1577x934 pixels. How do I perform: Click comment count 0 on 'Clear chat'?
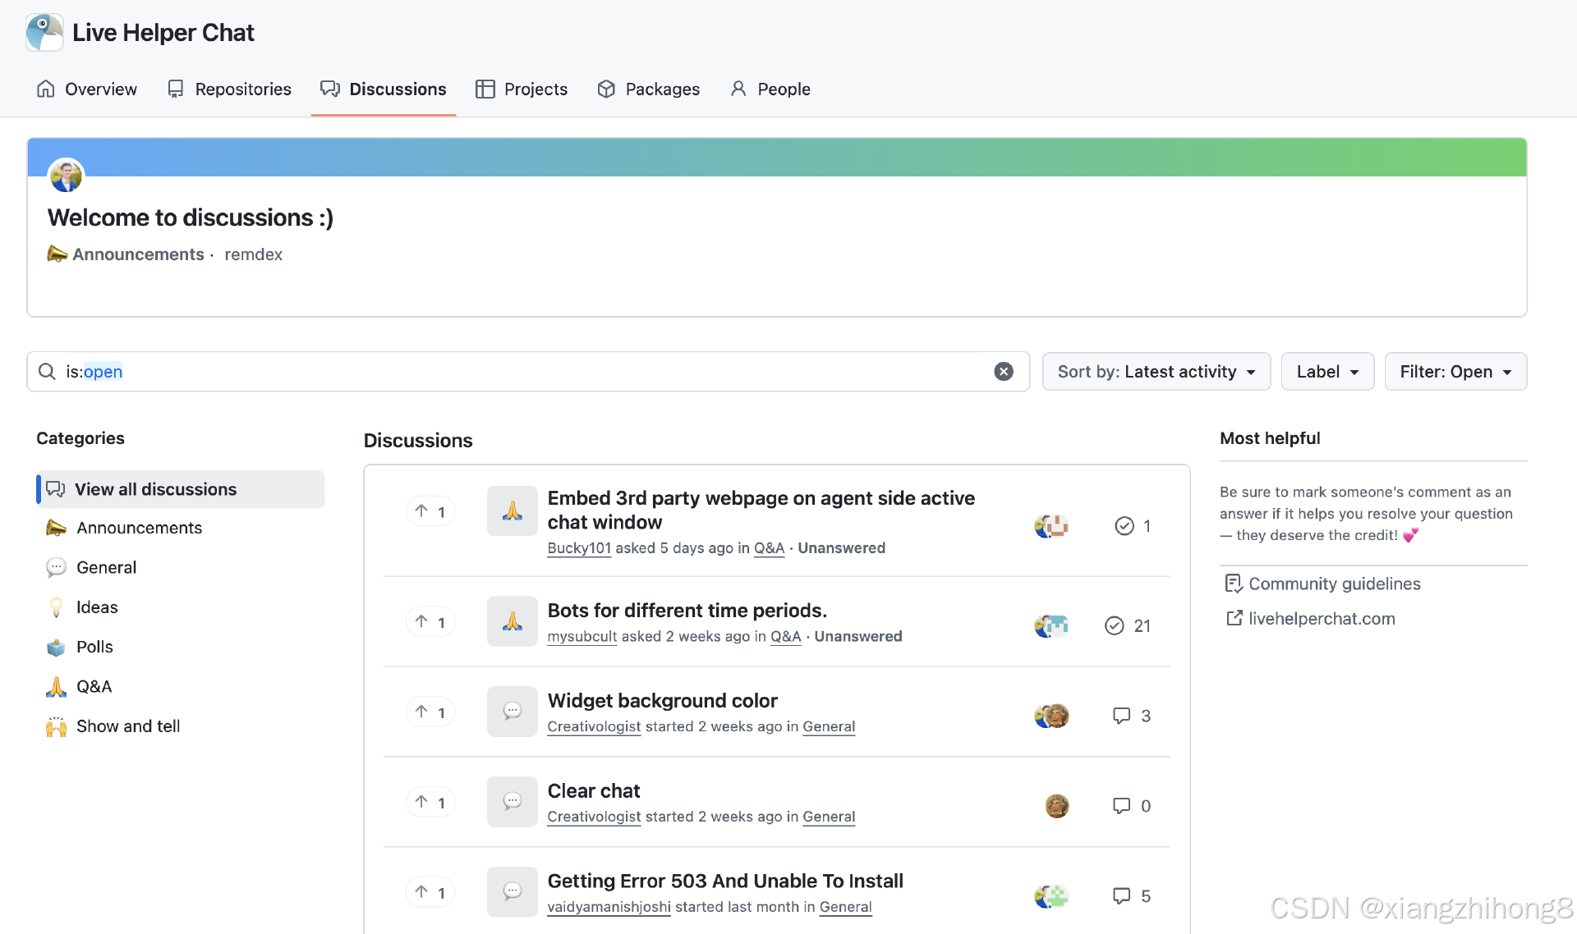tap(1132, 806)
